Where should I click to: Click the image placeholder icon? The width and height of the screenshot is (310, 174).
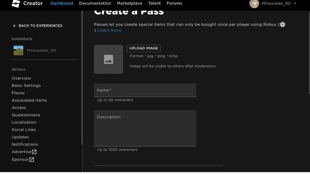pyautogui.click(x=108, y=59)
